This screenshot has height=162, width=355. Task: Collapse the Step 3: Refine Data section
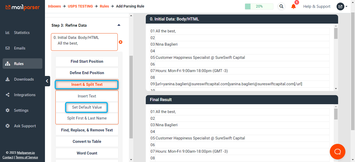click(x=119, y=25)
